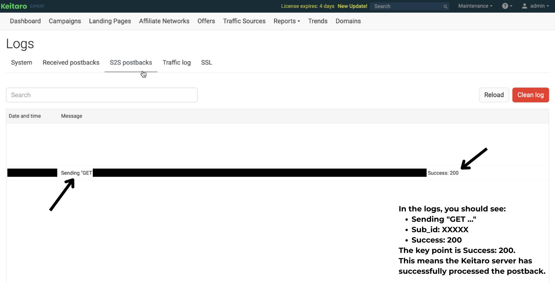Screen dimensions: 555x283
Task: Go to the Dashboard page
Action: (x=25, y=21)
